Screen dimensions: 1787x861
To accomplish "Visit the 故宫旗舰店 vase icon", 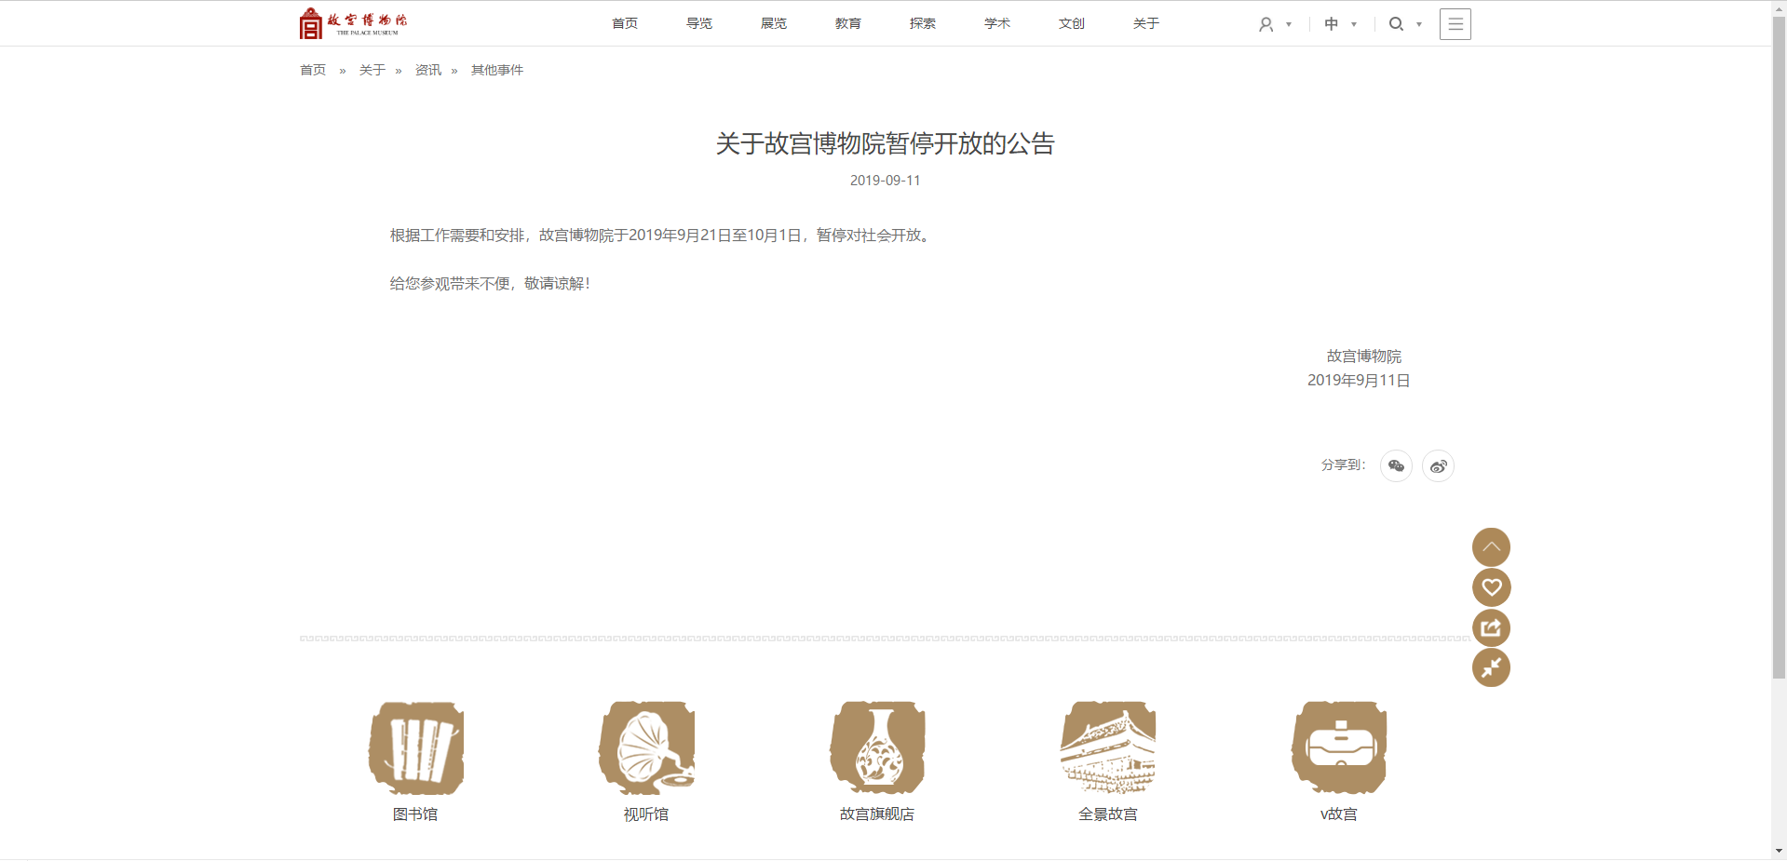I will 877,748.
